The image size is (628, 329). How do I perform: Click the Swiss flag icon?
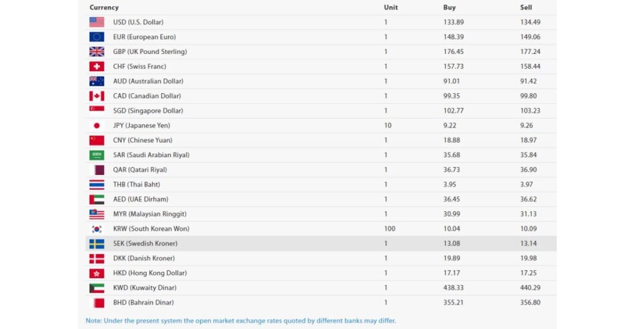(x=96, y=66)
